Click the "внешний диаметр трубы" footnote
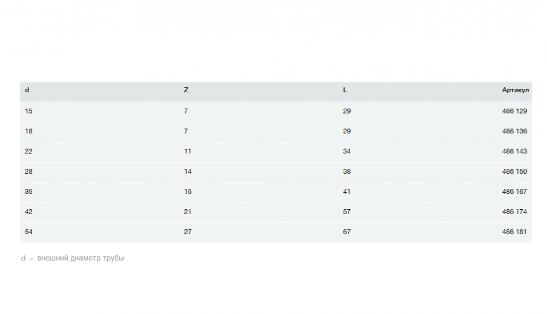The width and height of the screenshot is (547, 314). point(80,258)
